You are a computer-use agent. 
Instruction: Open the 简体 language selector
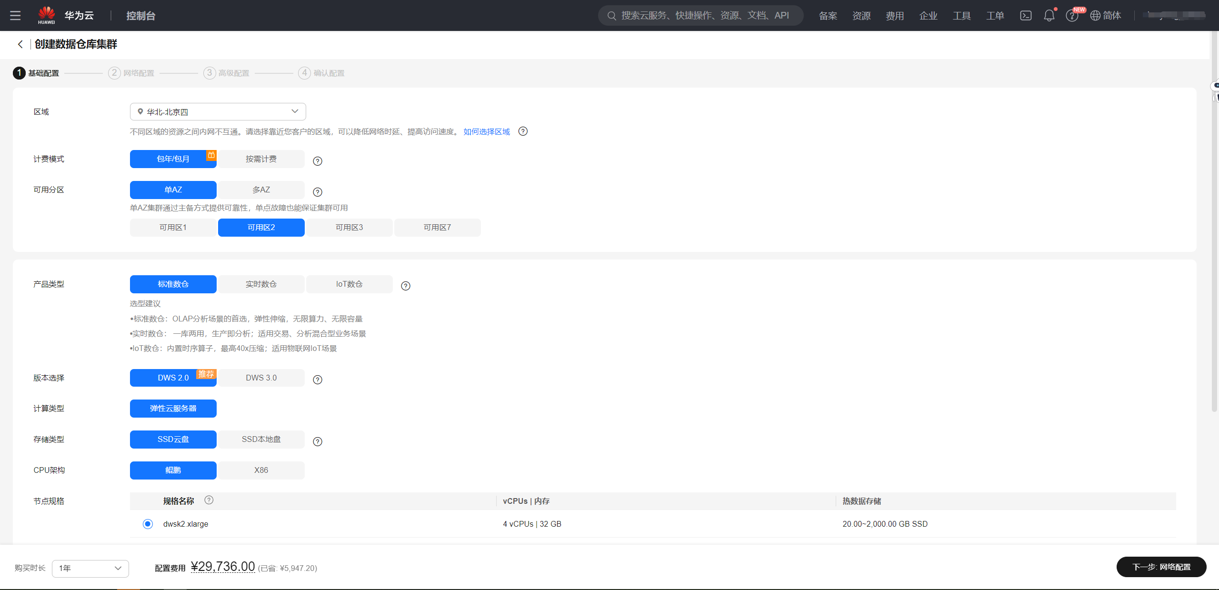point(1106,16)
